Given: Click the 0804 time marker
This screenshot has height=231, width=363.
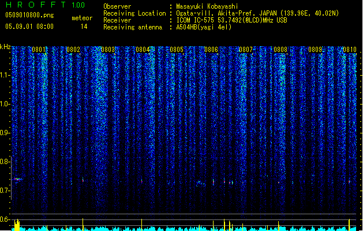Looking at the screenshot, I should (143, 50).
